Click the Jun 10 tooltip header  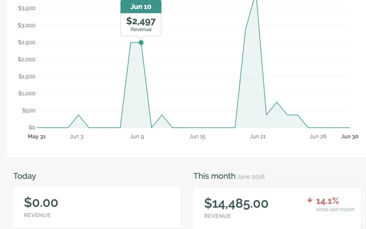coord(141,7)
